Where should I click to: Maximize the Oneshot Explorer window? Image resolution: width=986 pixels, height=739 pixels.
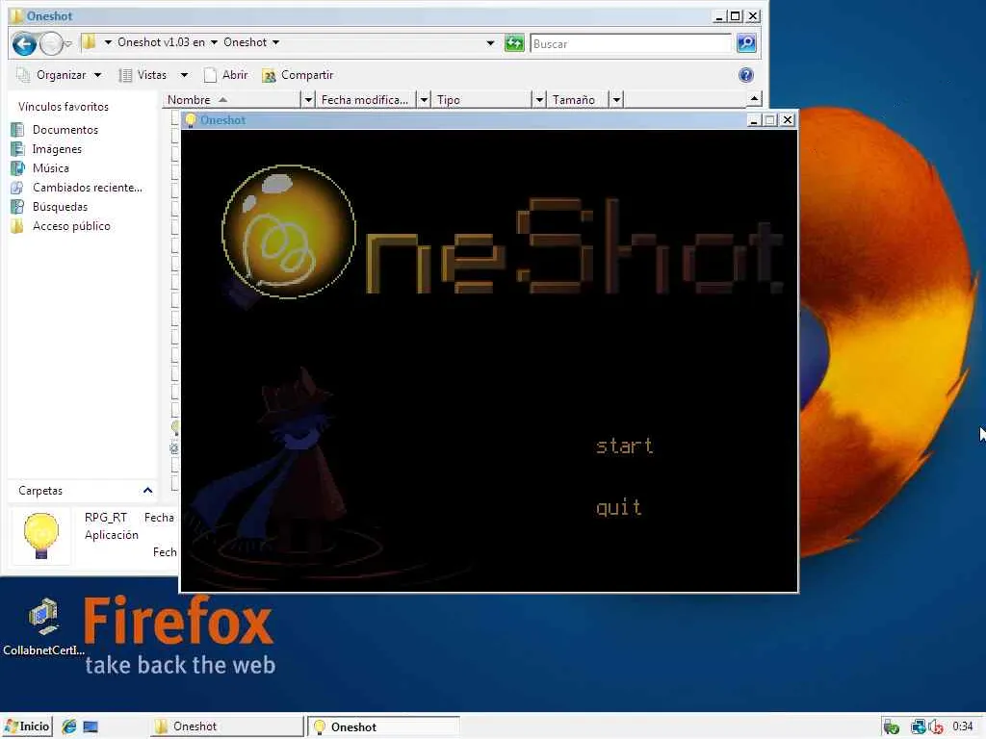click(x=735, y=16)
